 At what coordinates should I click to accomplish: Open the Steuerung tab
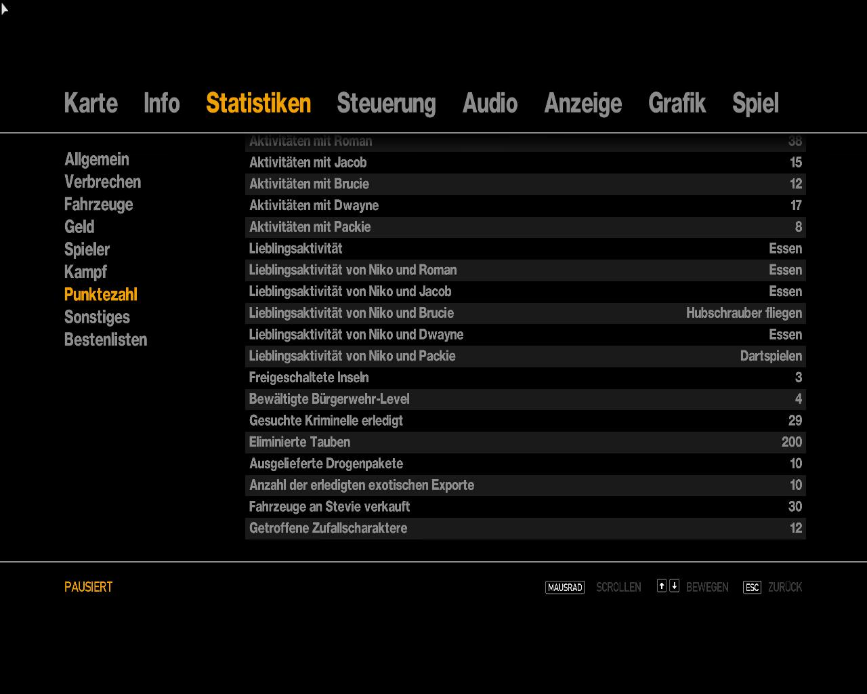(x=386, y=104)
